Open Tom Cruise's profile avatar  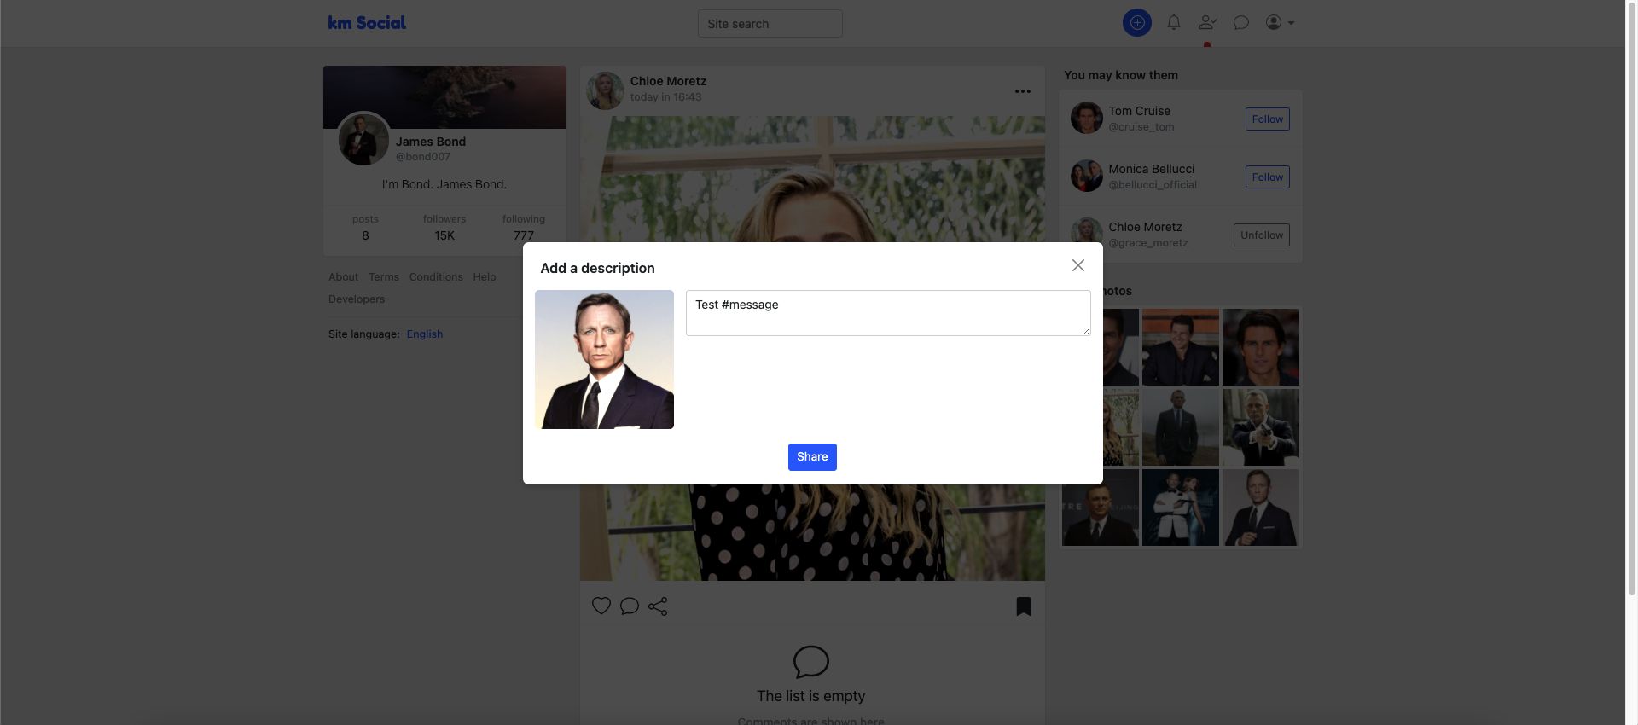coord(1087,118)
